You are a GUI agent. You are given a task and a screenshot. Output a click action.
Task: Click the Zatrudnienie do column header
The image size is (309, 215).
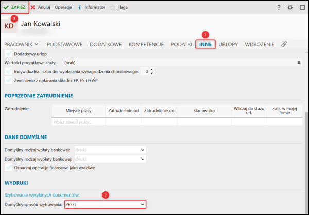159,111
